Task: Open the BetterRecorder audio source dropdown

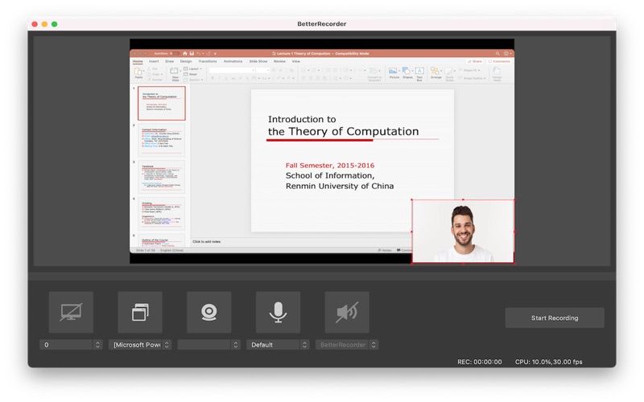Action: click(x=347, y=345)
